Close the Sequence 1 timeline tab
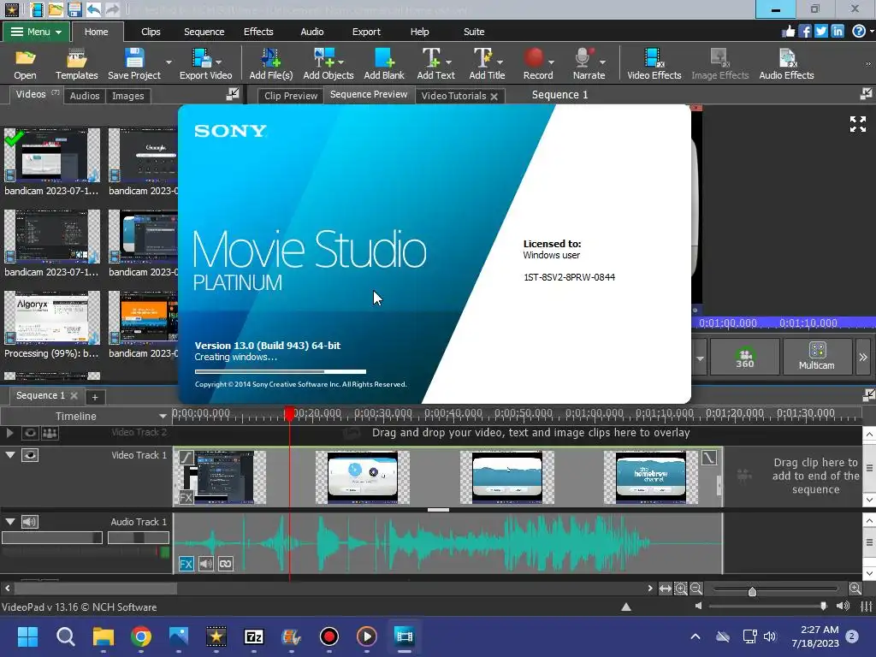 74,395
